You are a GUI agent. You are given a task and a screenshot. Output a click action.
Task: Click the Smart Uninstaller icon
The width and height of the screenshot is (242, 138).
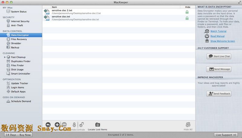click(8, 74)
